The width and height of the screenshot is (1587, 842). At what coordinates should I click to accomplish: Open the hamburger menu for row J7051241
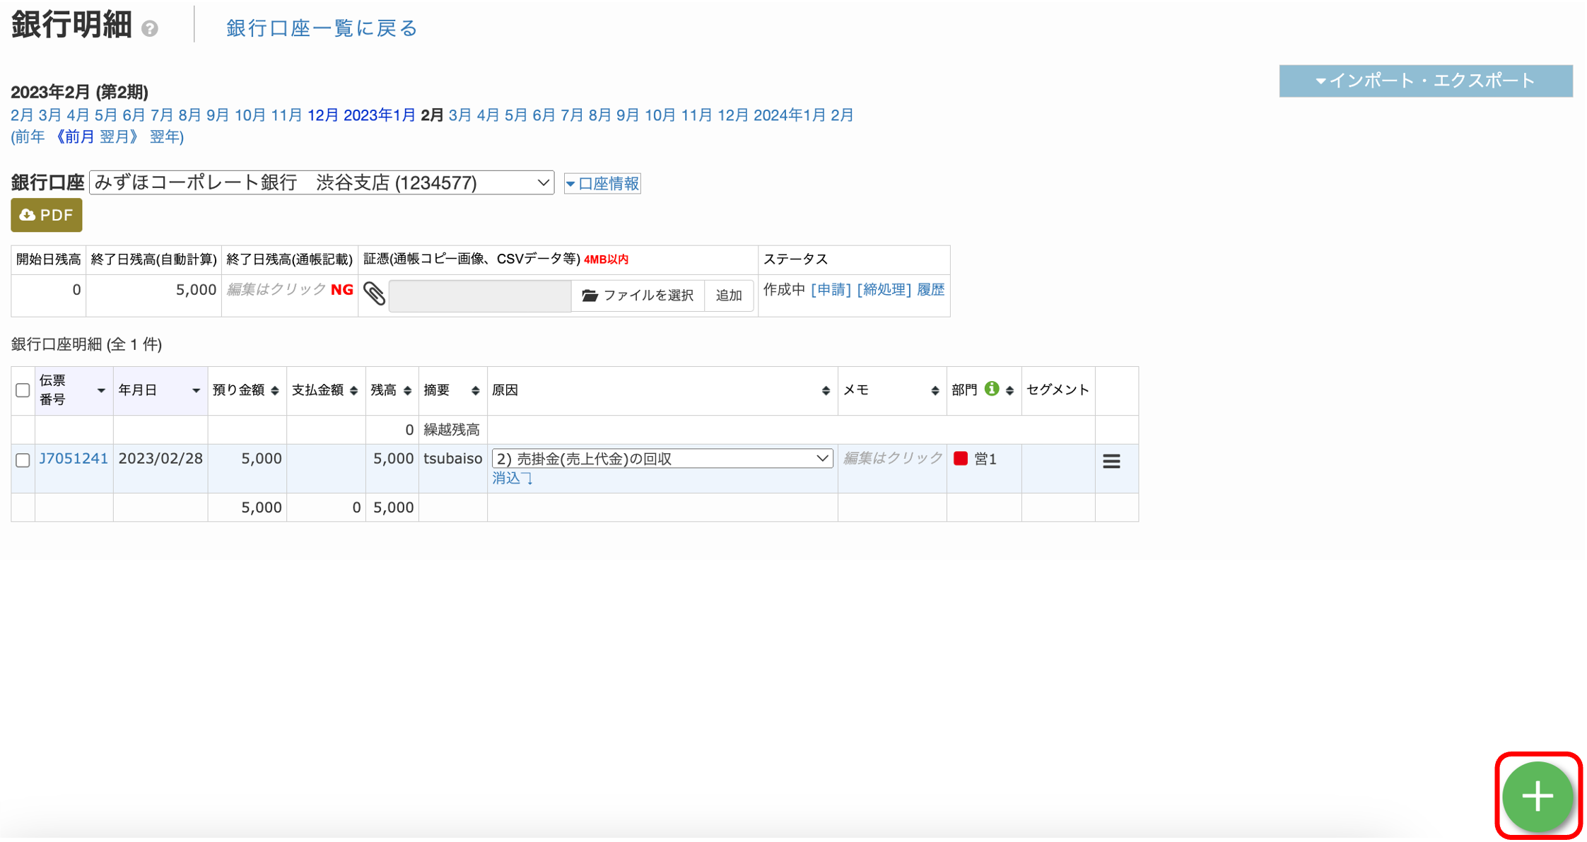(1111, 462)
